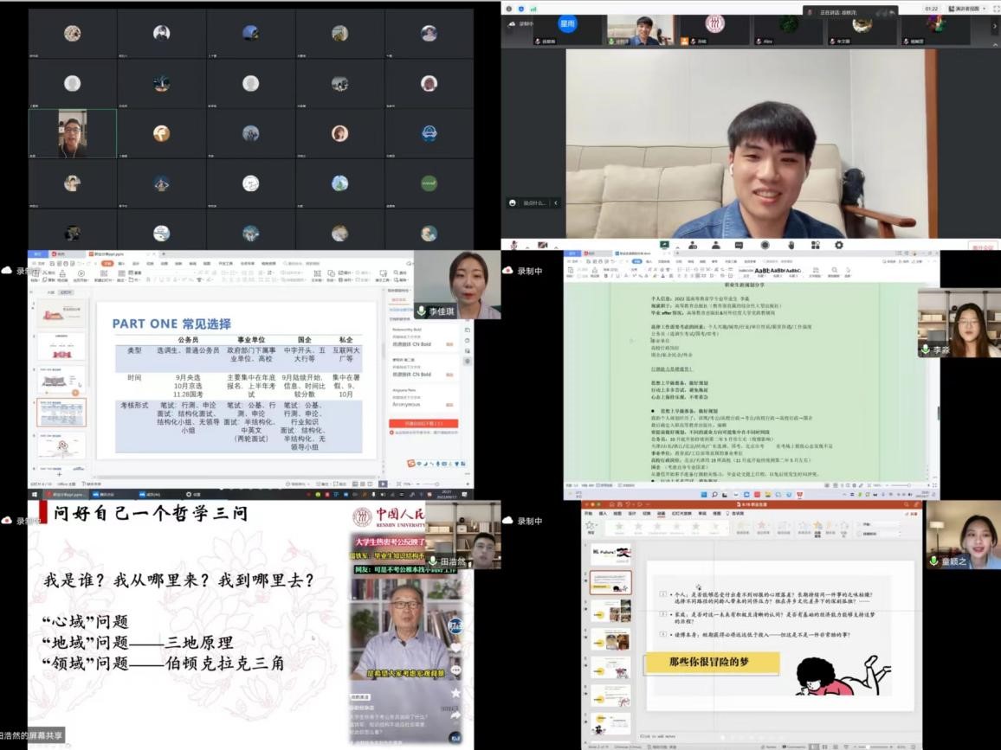Collapse the reaction bar with the left chevron
Image resolution: width=1001 pixels, height=750 pixels.
(x=556, y=203)
